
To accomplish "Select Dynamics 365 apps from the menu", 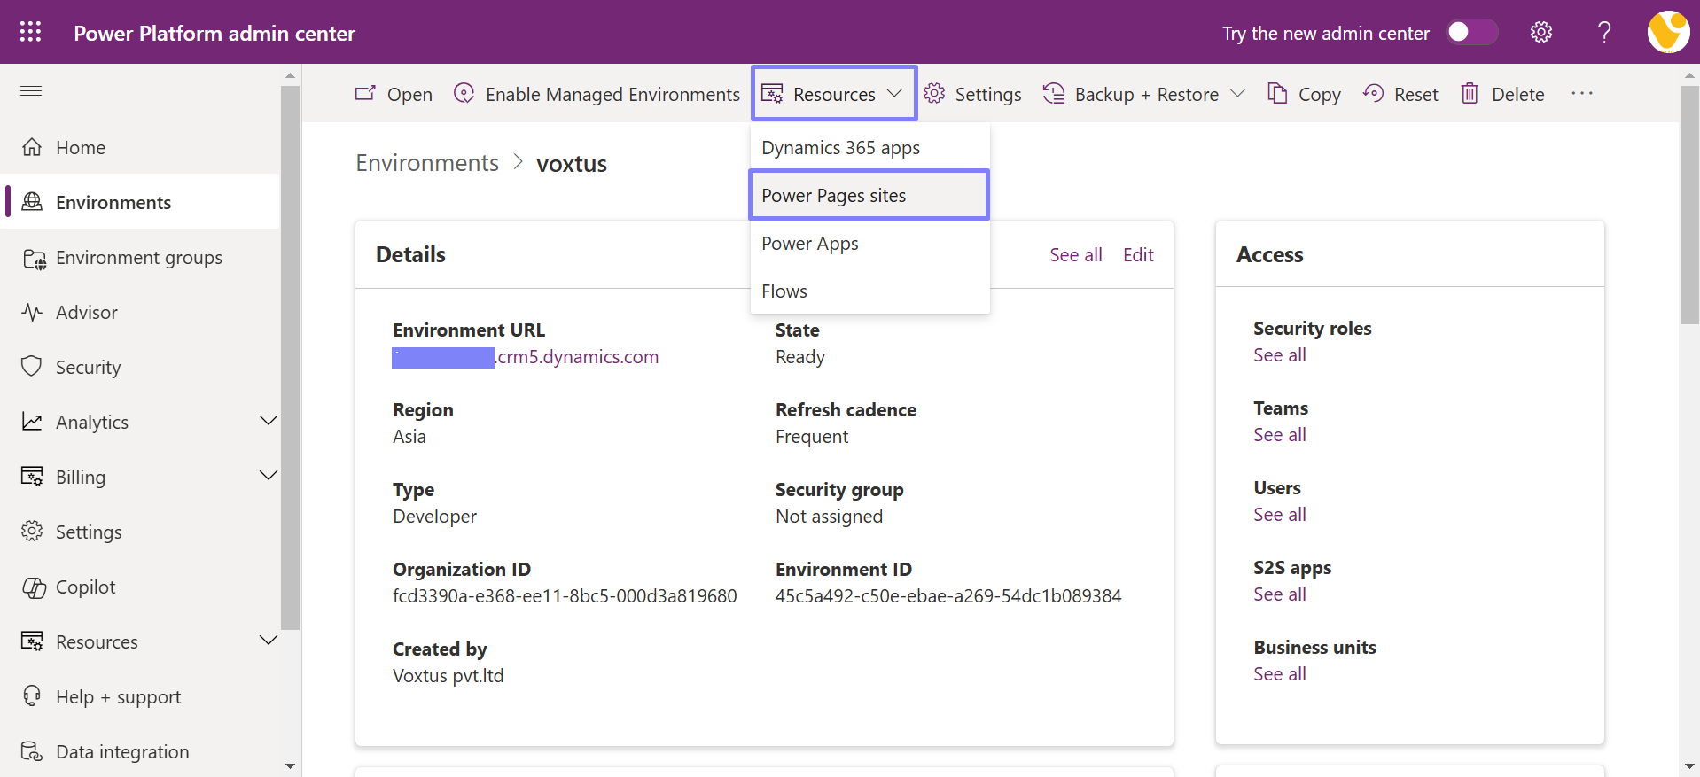I will (869, 147).
